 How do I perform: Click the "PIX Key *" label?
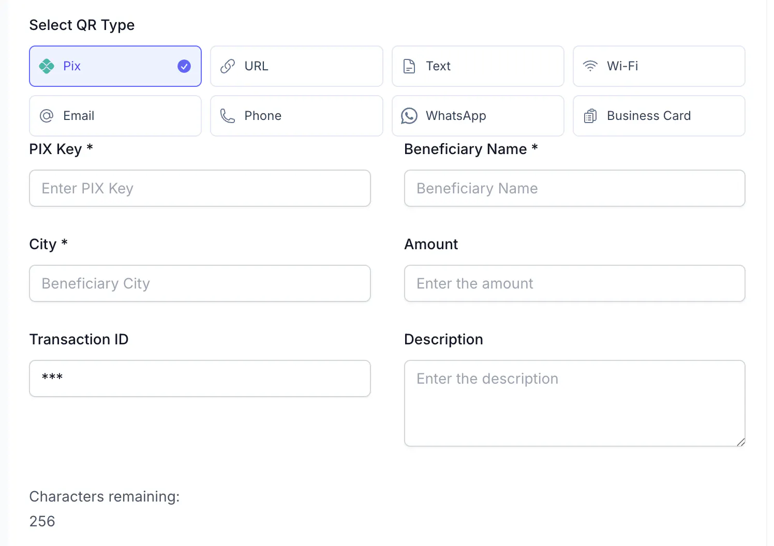(x=61, y=149)
